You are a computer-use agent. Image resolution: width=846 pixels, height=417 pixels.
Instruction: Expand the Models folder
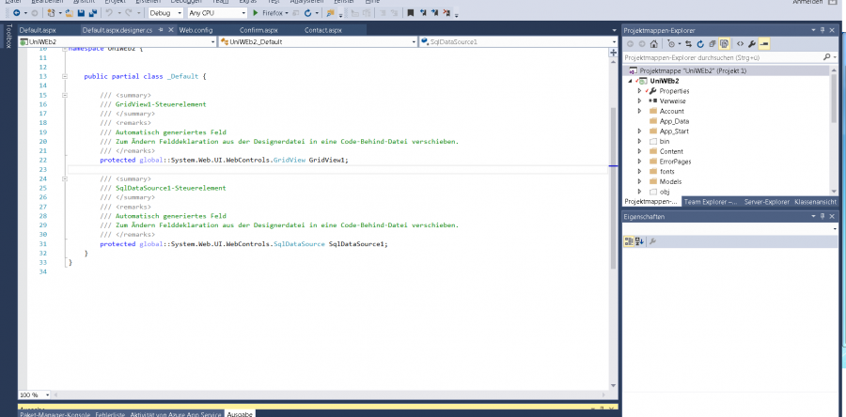pos(639,181)
